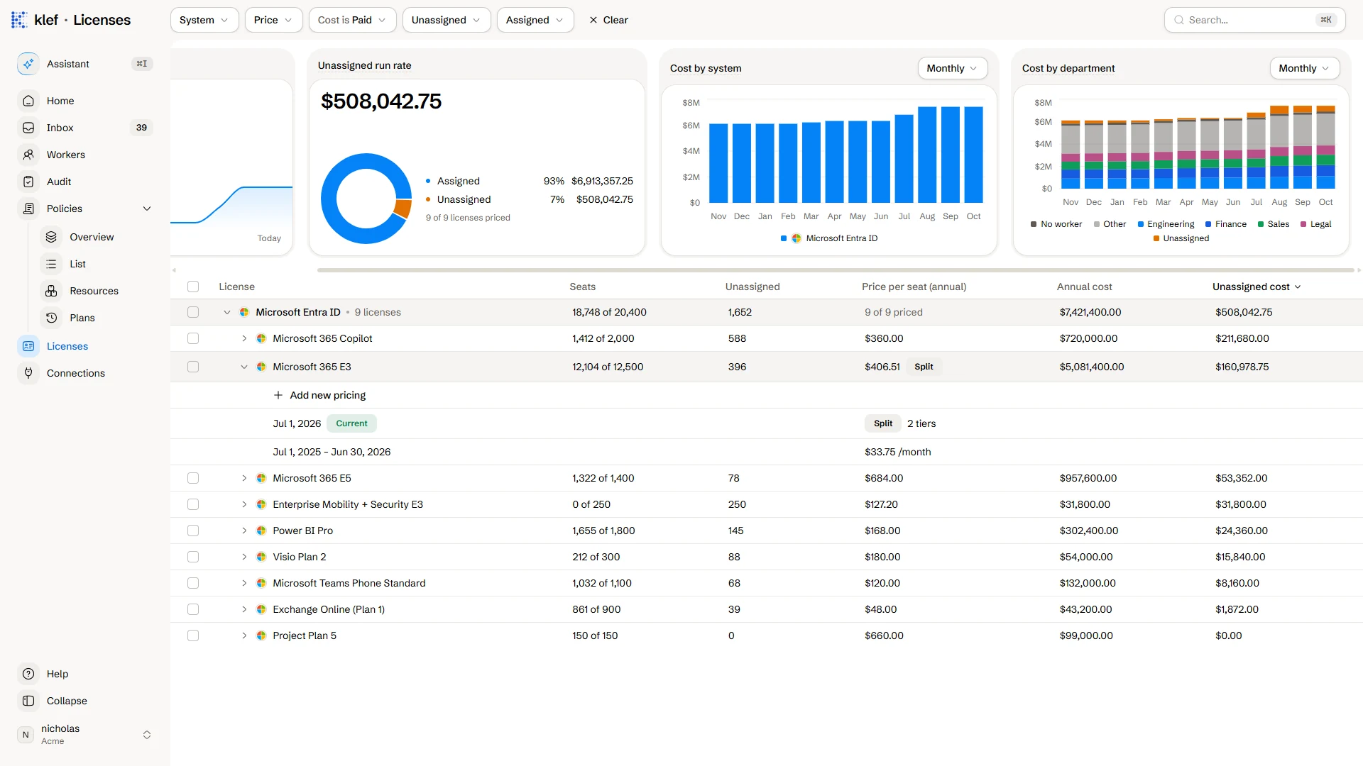
Task: Open the Inbox tray icon
Action: (28, 128)
